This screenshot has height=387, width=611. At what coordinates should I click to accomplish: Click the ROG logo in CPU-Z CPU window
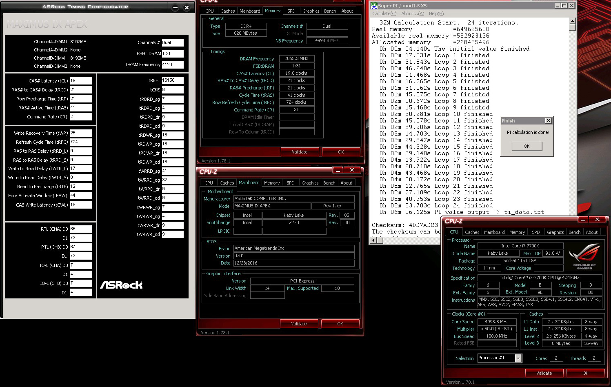(584, 256)
